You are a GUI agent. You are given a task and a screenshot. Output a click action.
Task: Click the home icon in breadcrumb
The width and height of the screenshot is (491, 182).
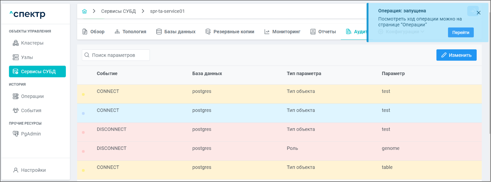tap(84, 11)
